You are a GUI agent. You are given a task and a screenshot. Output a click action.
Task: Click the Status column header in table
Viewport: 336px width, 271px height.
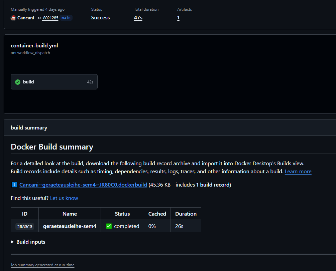click(122, 214)
